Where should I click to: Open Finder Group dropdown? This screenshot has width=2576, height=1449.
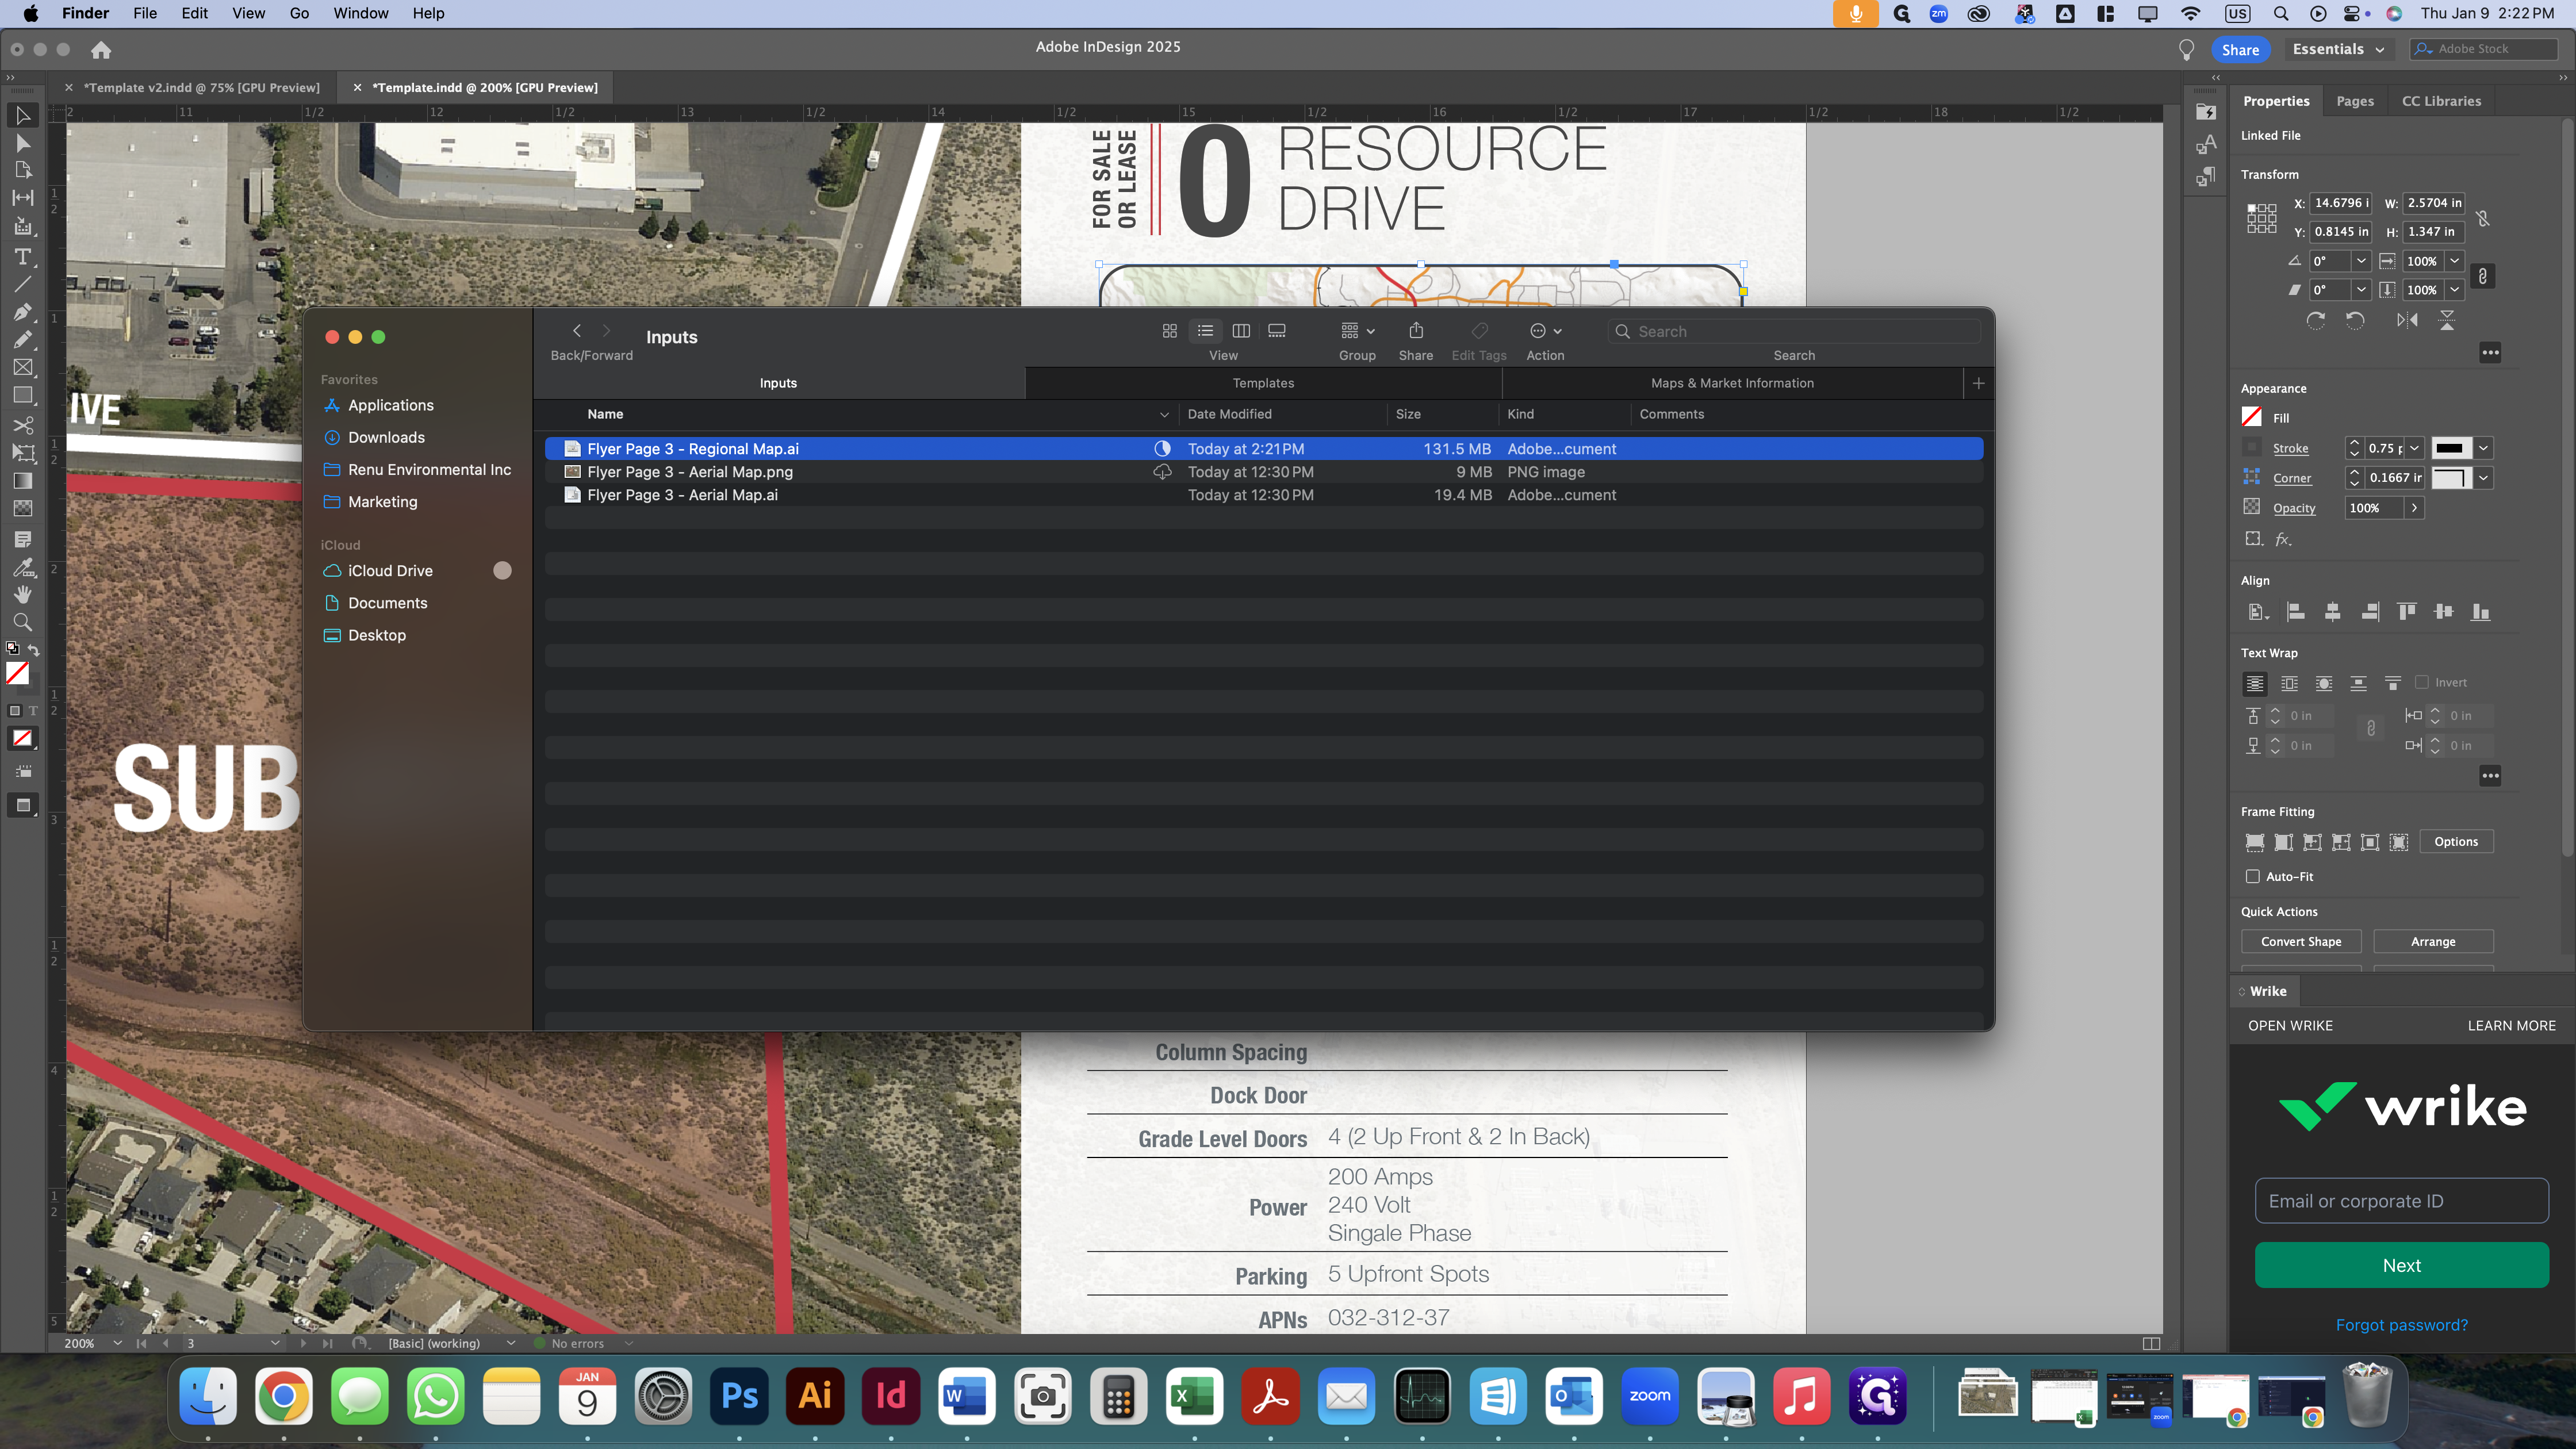1358,331
